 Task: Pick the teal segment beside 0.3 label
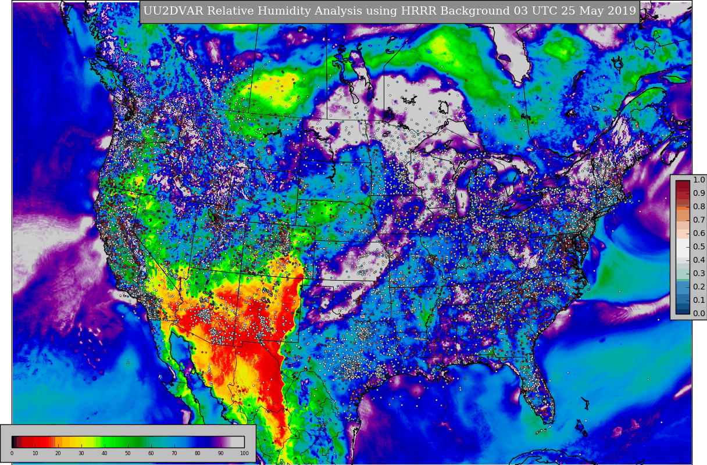click(683, 273)
